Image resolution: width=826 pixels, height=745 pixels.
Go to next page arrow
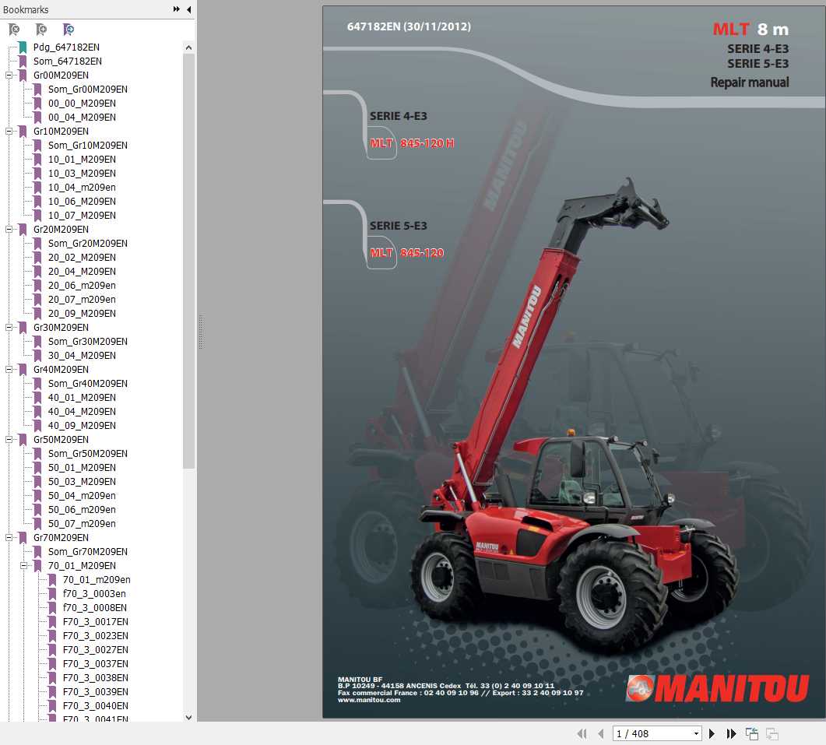[712, 733]
